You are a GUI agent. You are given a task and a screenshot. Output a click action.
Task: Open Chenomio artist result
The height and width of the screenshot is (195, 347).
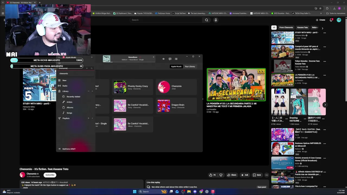(x=176, y=87)
